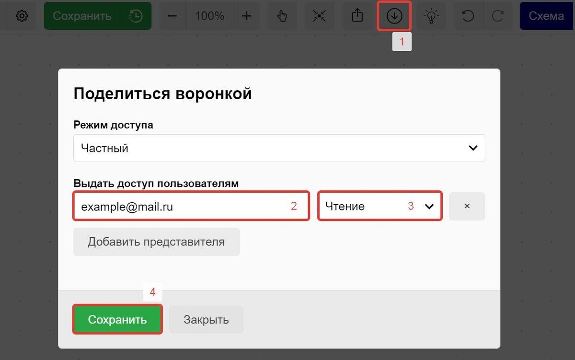Click the share export icon
This screenshot has height=360, width=575.
pyautogui.click(x=357, y=16)
